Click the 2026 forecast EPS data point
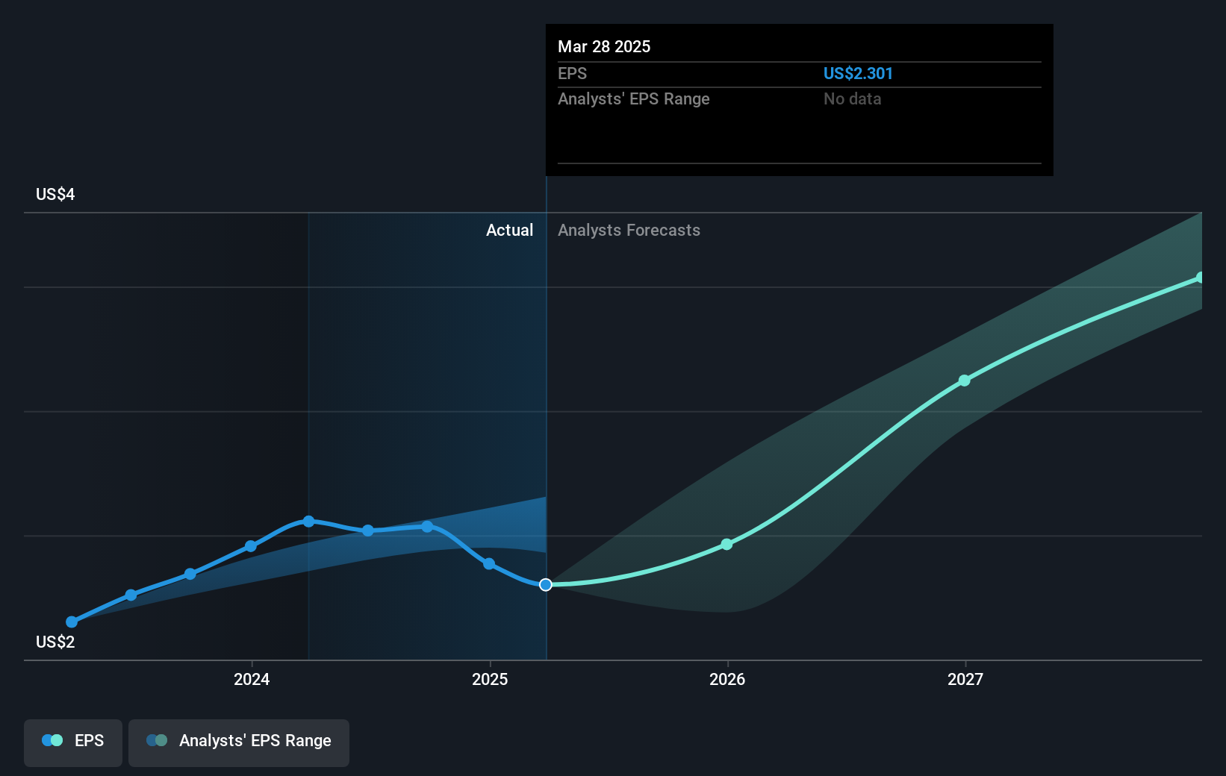This screenshot has width=1226, height=776. [726, 545]
